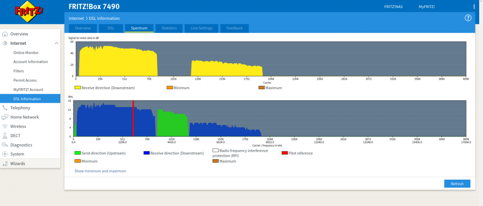Click 'Signal-to-noise ratio in dB' label
This screenshot has height=206, width=483.
tap(83, 38)
